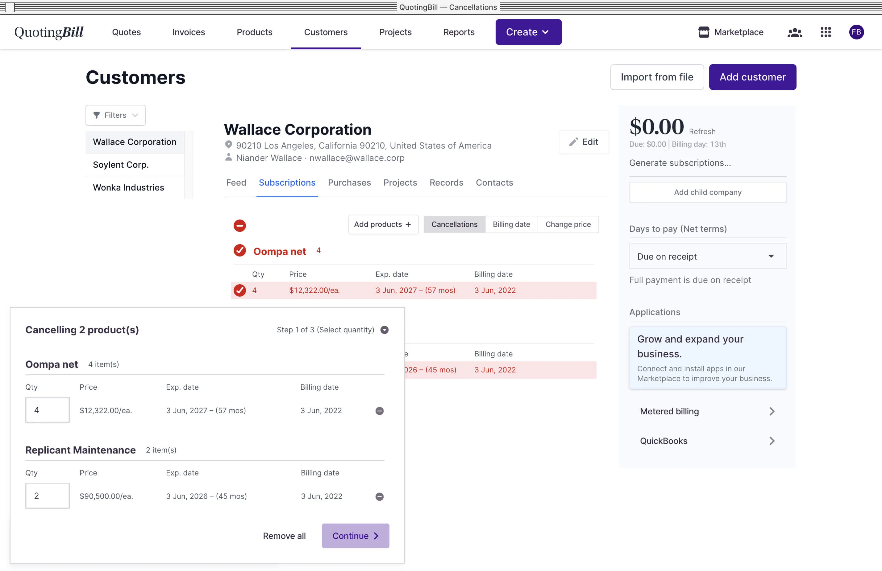The image size is (882, 571).
Task: Click the team members icon
Action: pyautogui.click(x=795, y=31)
